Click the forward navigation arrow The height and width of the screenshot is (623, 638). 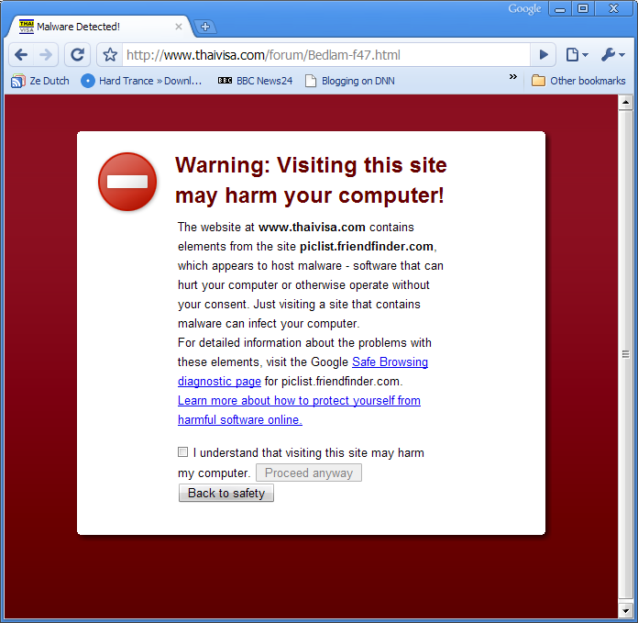(x=46, y=54)
